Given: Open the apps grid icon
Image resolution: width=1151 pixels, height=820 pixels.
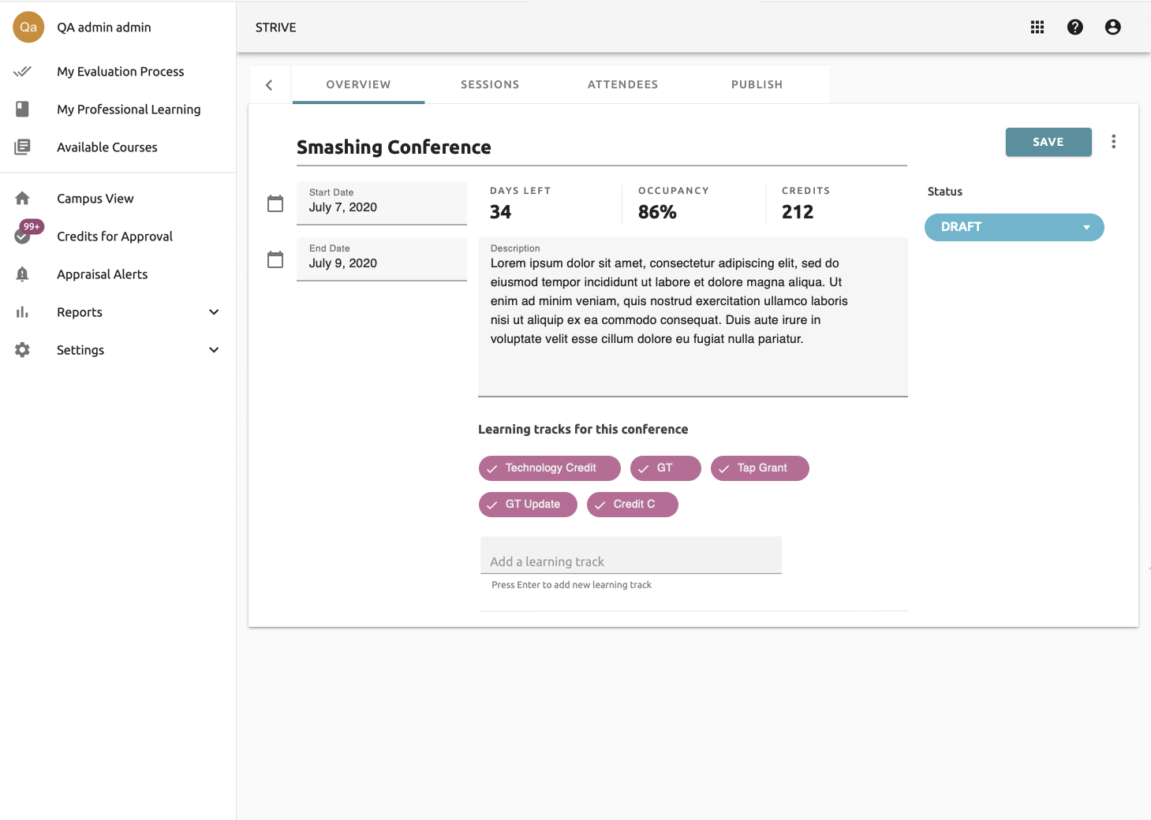Looking at the screenshot, I should point(1037,28).
